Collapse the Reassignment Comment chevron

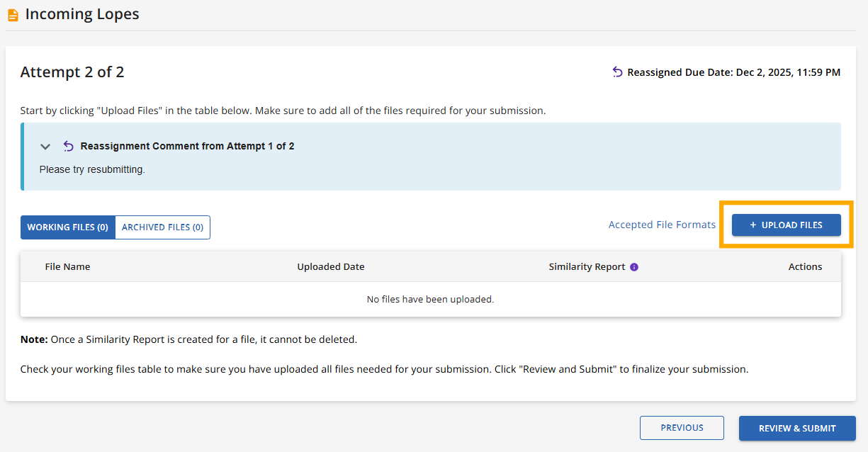(45, 147)
